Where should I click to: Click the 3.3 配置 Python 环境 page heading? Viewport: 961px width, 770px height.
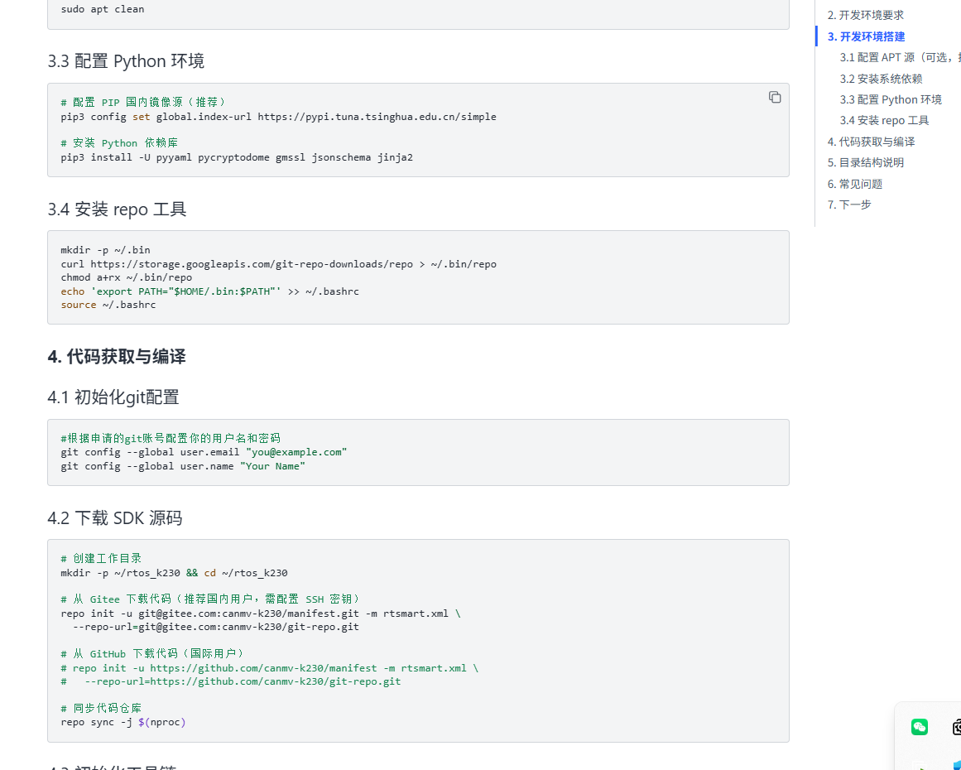pyautogui.click(x=126, y=61)
